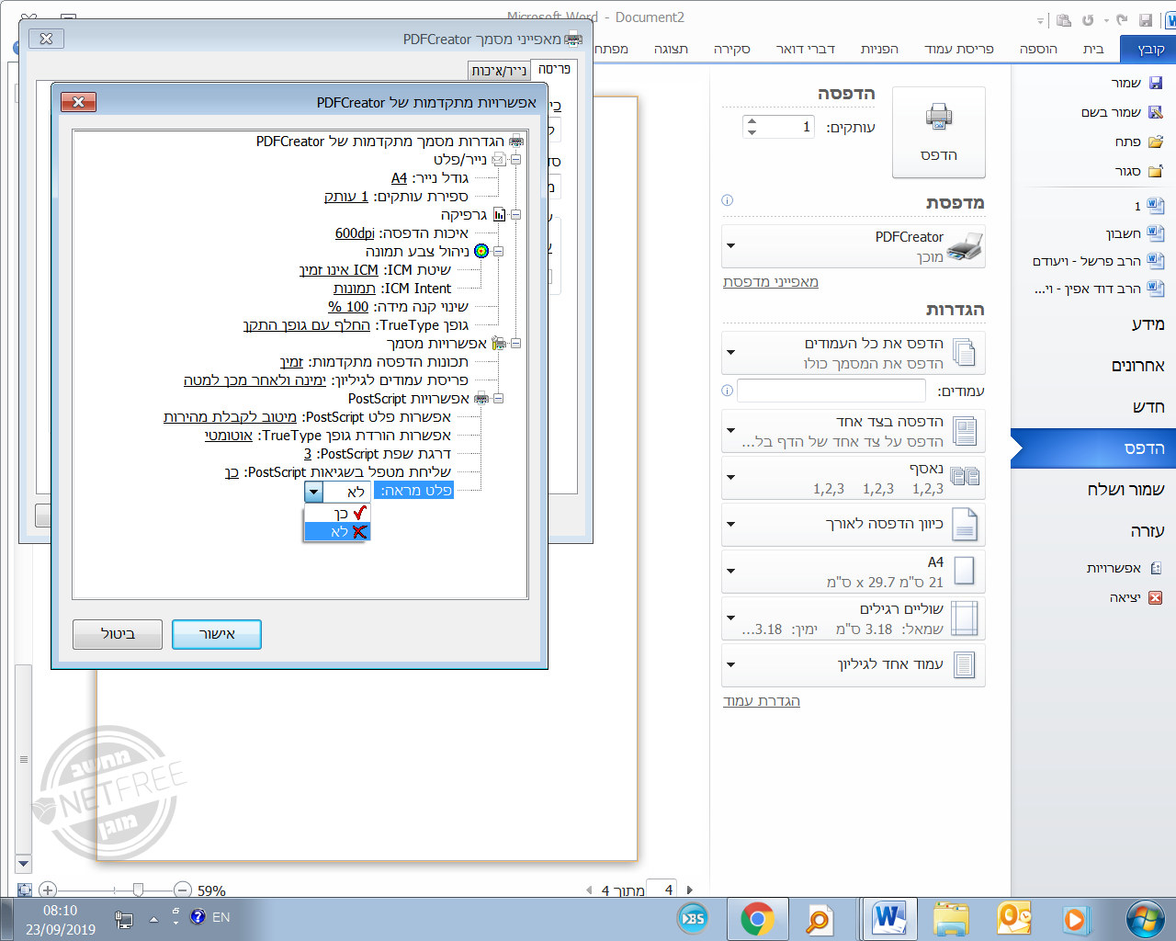
Task: Open the פלט מראה combo box arrow
Action: click(314, 492)
